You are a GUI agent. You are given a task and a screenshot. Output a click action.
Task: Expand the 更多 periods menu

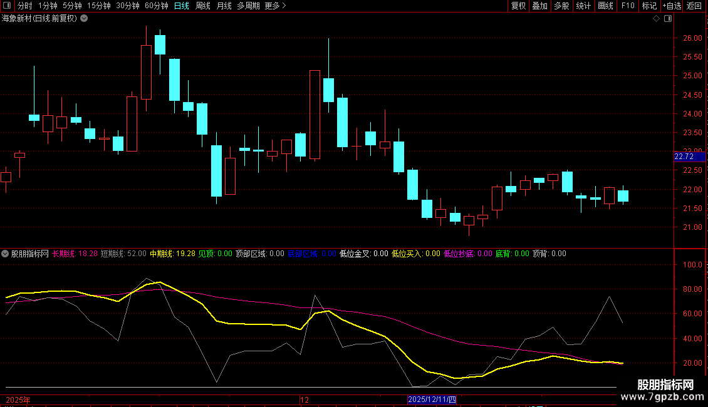point(275,6)
